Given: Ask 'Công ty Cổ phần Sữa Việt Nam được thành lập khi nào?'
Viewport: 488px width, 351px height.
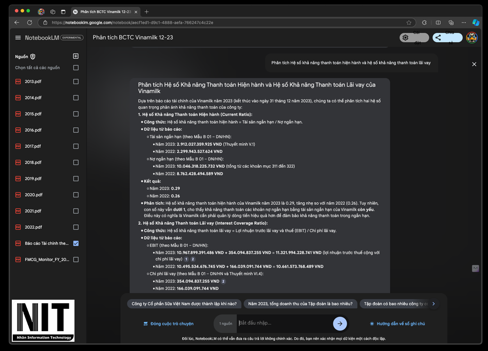Looking at the screenshot, I should pos(184,304).
